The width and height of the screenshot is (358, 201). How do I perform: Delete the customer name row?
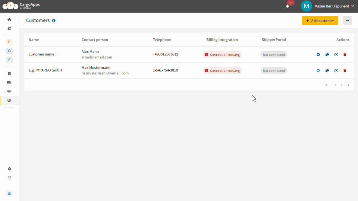pyautogui.click(x=345, y=54)
